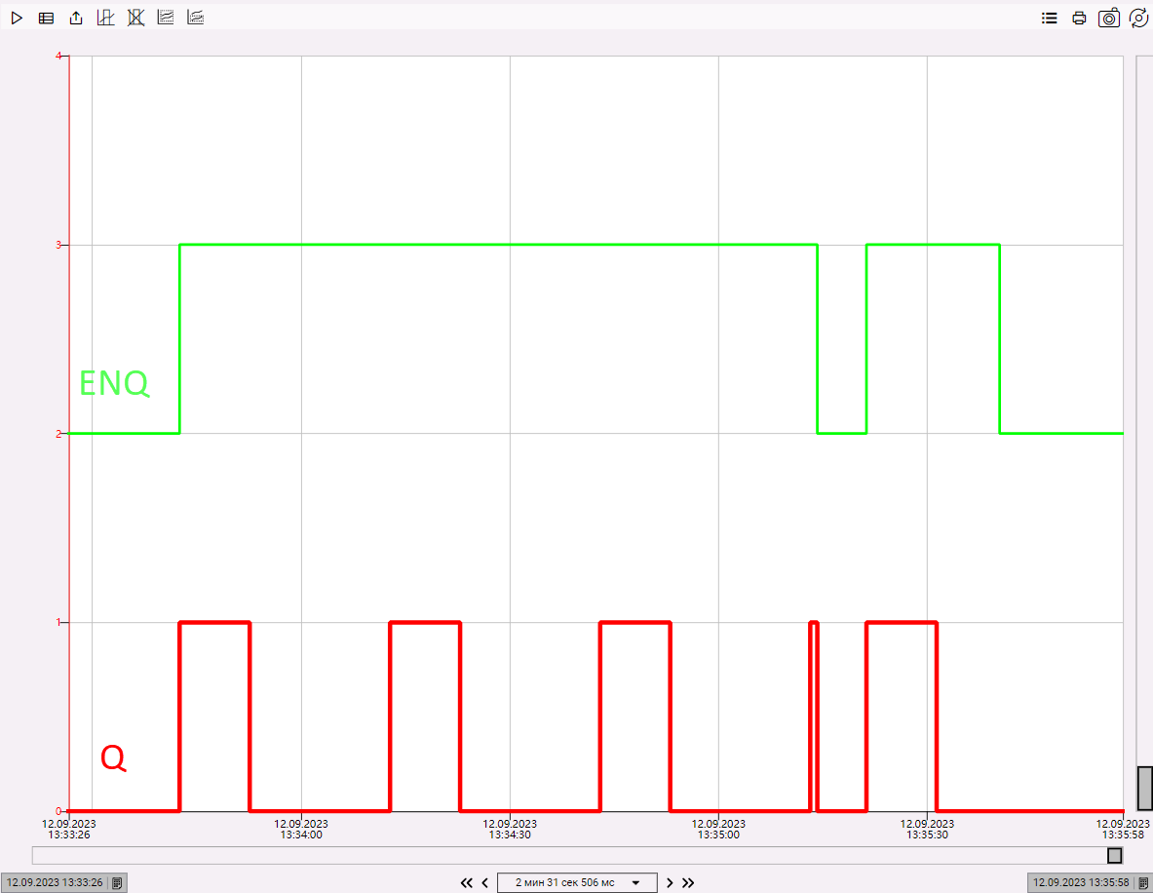Open the print dialog via printer icon
This screenshot has width=1153, height=893.
[1079, 18]
